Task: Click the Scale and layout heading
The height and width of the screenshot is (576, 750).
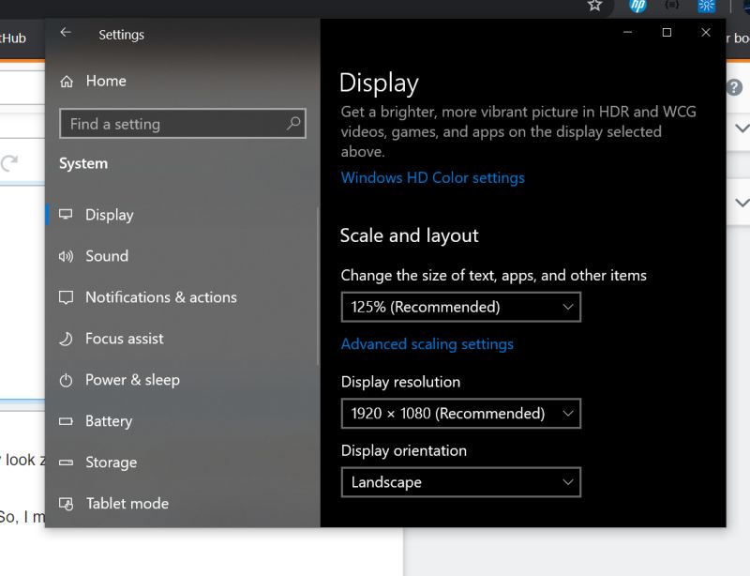Action: point(410,235)
